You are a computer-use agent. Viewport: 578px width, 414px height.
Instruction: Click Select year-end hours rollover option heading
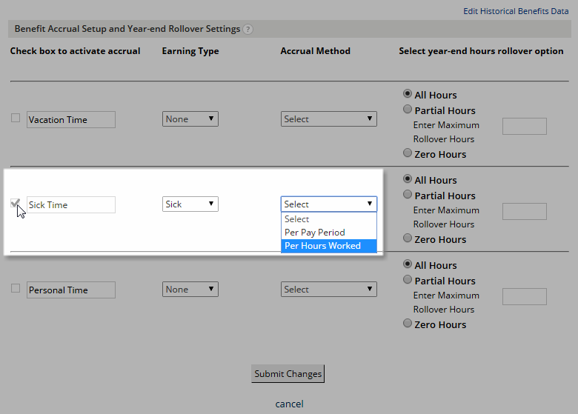tap(481, 51)
